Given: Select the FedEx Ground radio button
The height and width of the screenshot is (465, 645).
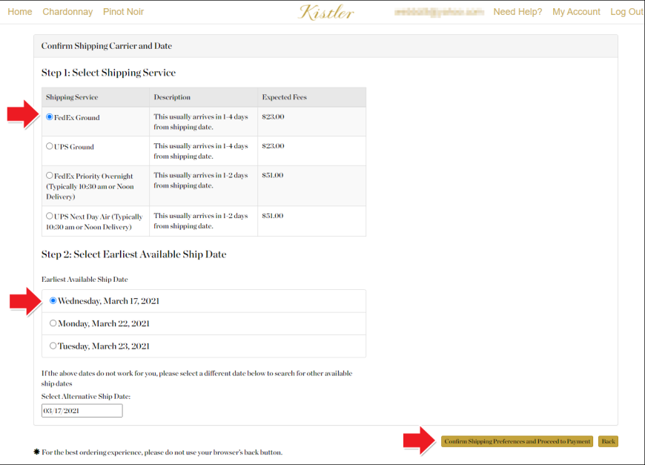Looking at the screenshot, I should point(50,117).
